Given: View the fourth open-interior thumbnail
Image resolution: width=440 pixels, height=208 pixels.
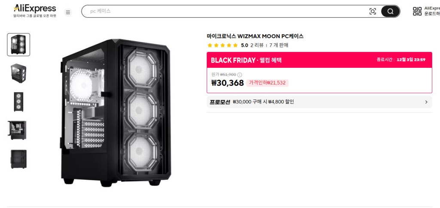Looking at the screenshot, I should click(x=18, y=130).
